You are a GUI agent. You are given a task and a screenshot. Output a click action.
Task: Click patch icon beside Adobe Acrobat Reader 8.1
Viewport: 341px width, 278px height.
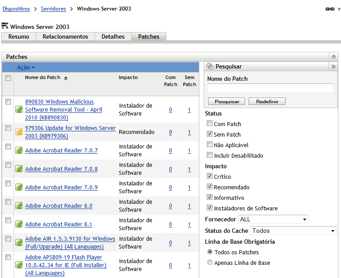(19, 224)
